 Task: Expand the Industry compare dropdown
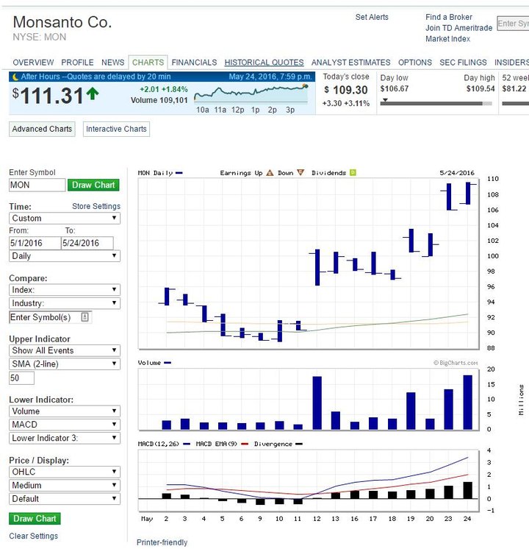coord(65,303)
